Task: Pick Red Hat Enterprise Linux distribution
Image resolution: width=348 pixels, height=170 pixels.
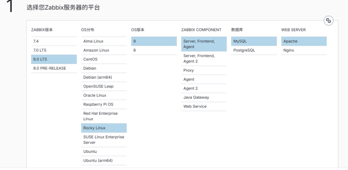Action: click(104, 116)
